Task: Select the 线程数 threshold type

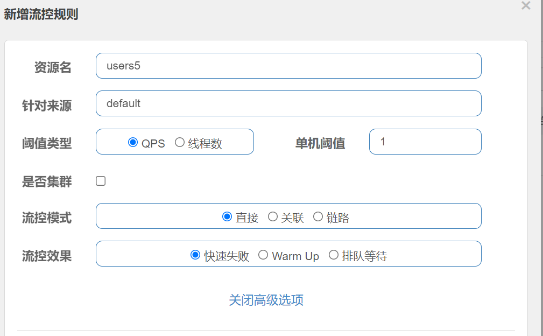Action: pyautogui.click(x=180, y=143)
